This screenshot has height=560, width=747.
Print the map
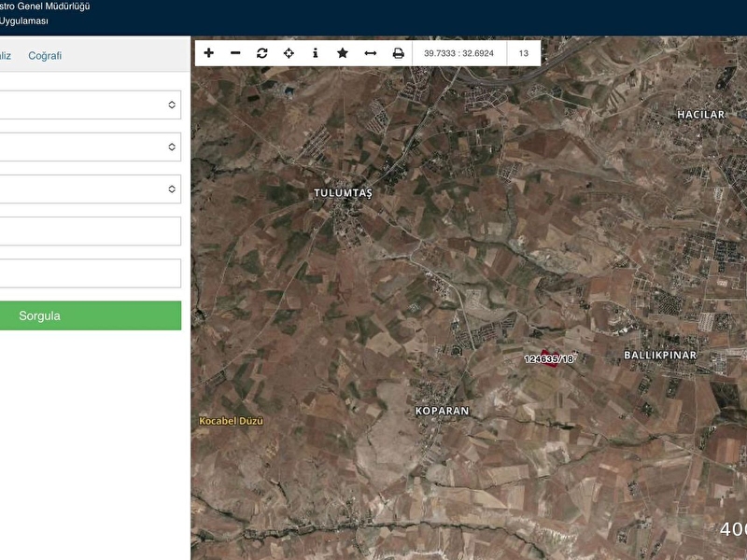click(399, 53)
